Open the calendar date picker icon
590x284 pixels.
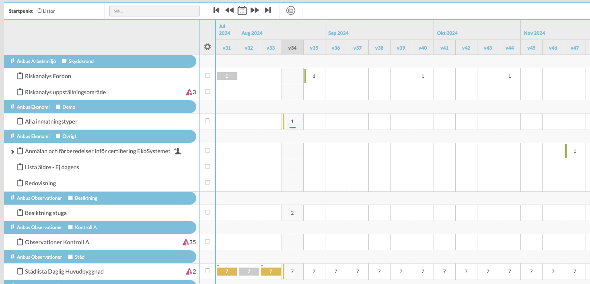(242, 10)
